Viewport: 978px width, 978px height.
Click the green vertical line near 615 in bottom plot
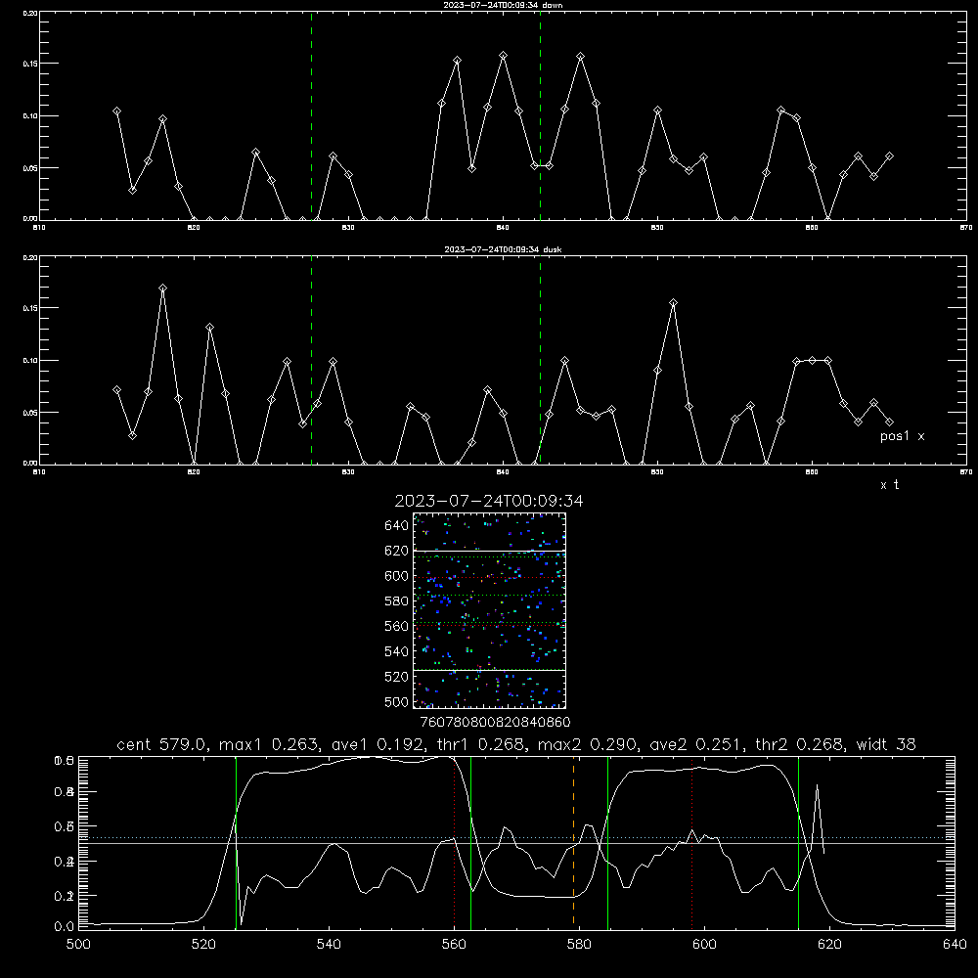point(798,843)
